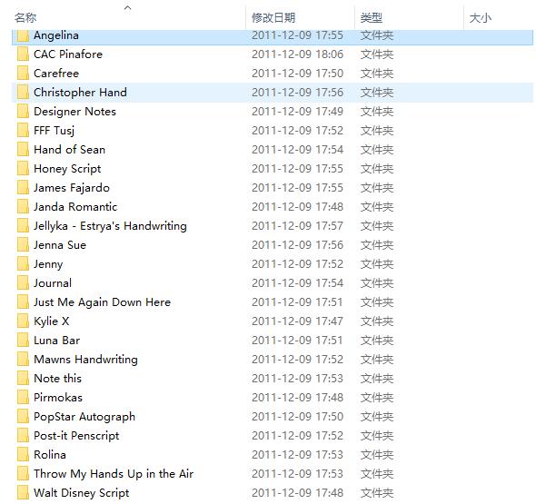536x504 pixels.
Task: Select the 'Rolina' folder name
Action: [50, 455]
